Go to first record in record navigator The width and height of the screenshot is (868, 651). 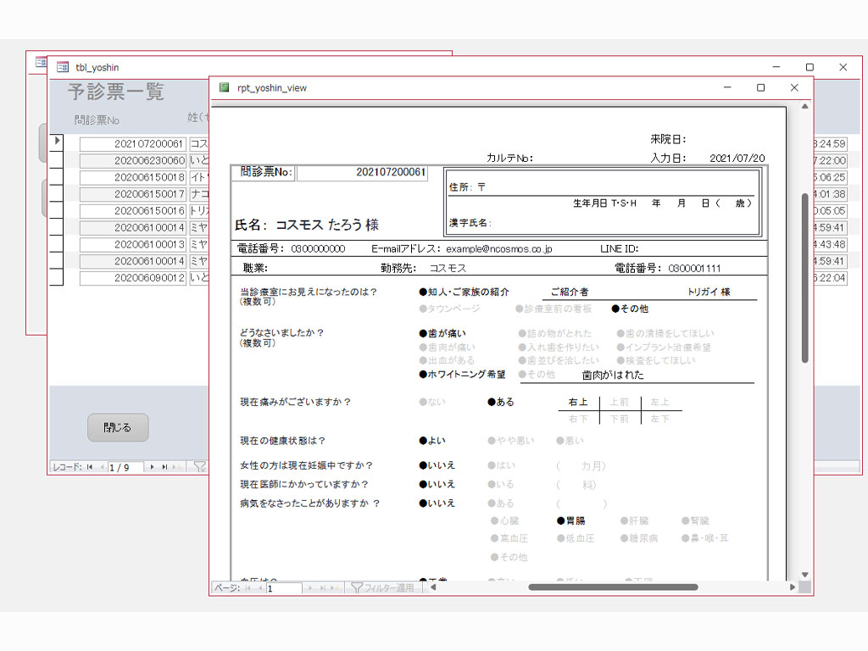89,467
